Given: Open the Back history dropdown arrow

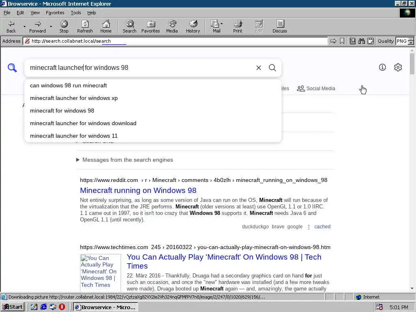Looking at the screenshot, I should (24, 26).
